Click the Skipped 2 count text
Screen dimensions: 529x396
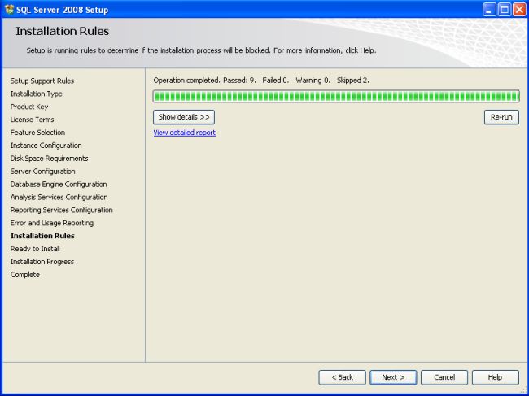(353, 81)
